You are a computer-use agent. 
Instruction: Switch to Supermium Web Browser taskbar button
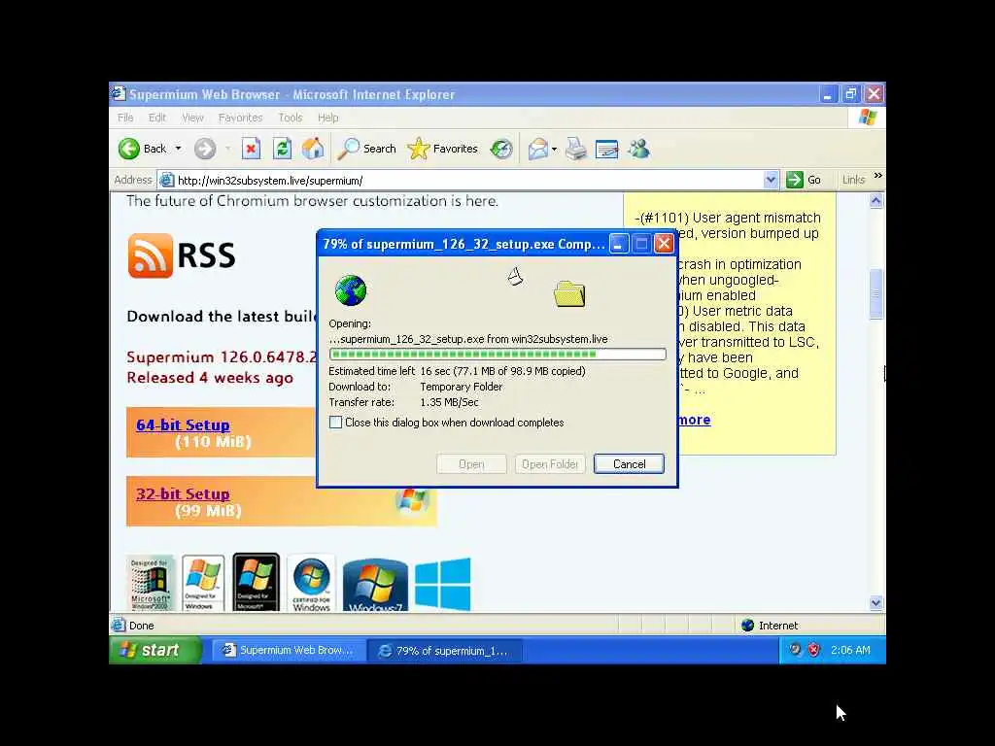click(x=290, y=650)
